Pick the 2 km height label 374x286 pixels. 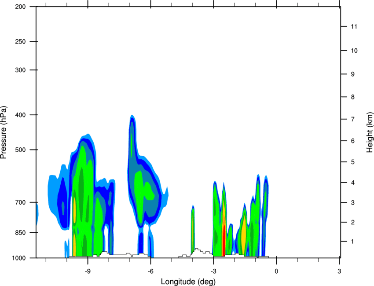pos(353,222)
